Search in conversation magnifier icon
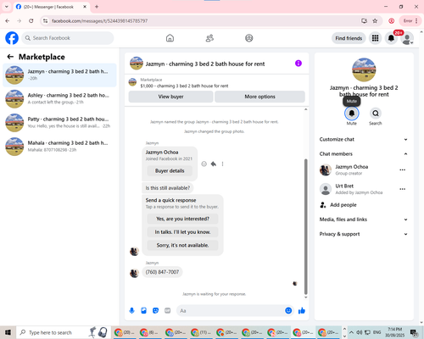This screenshot has height=339, width=424. point(376,114)
